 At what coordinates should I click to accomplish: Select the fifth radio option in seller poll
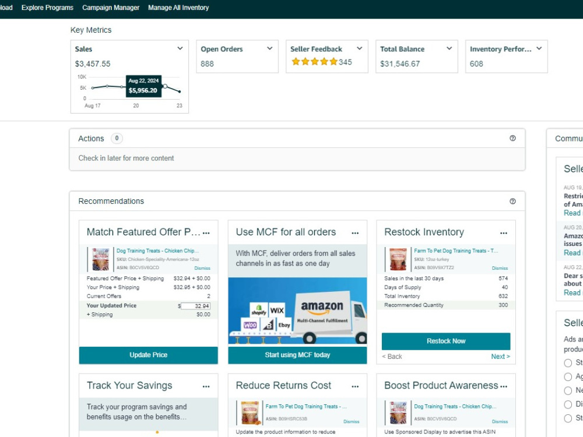pyautogui.click(x=568, y=418)
